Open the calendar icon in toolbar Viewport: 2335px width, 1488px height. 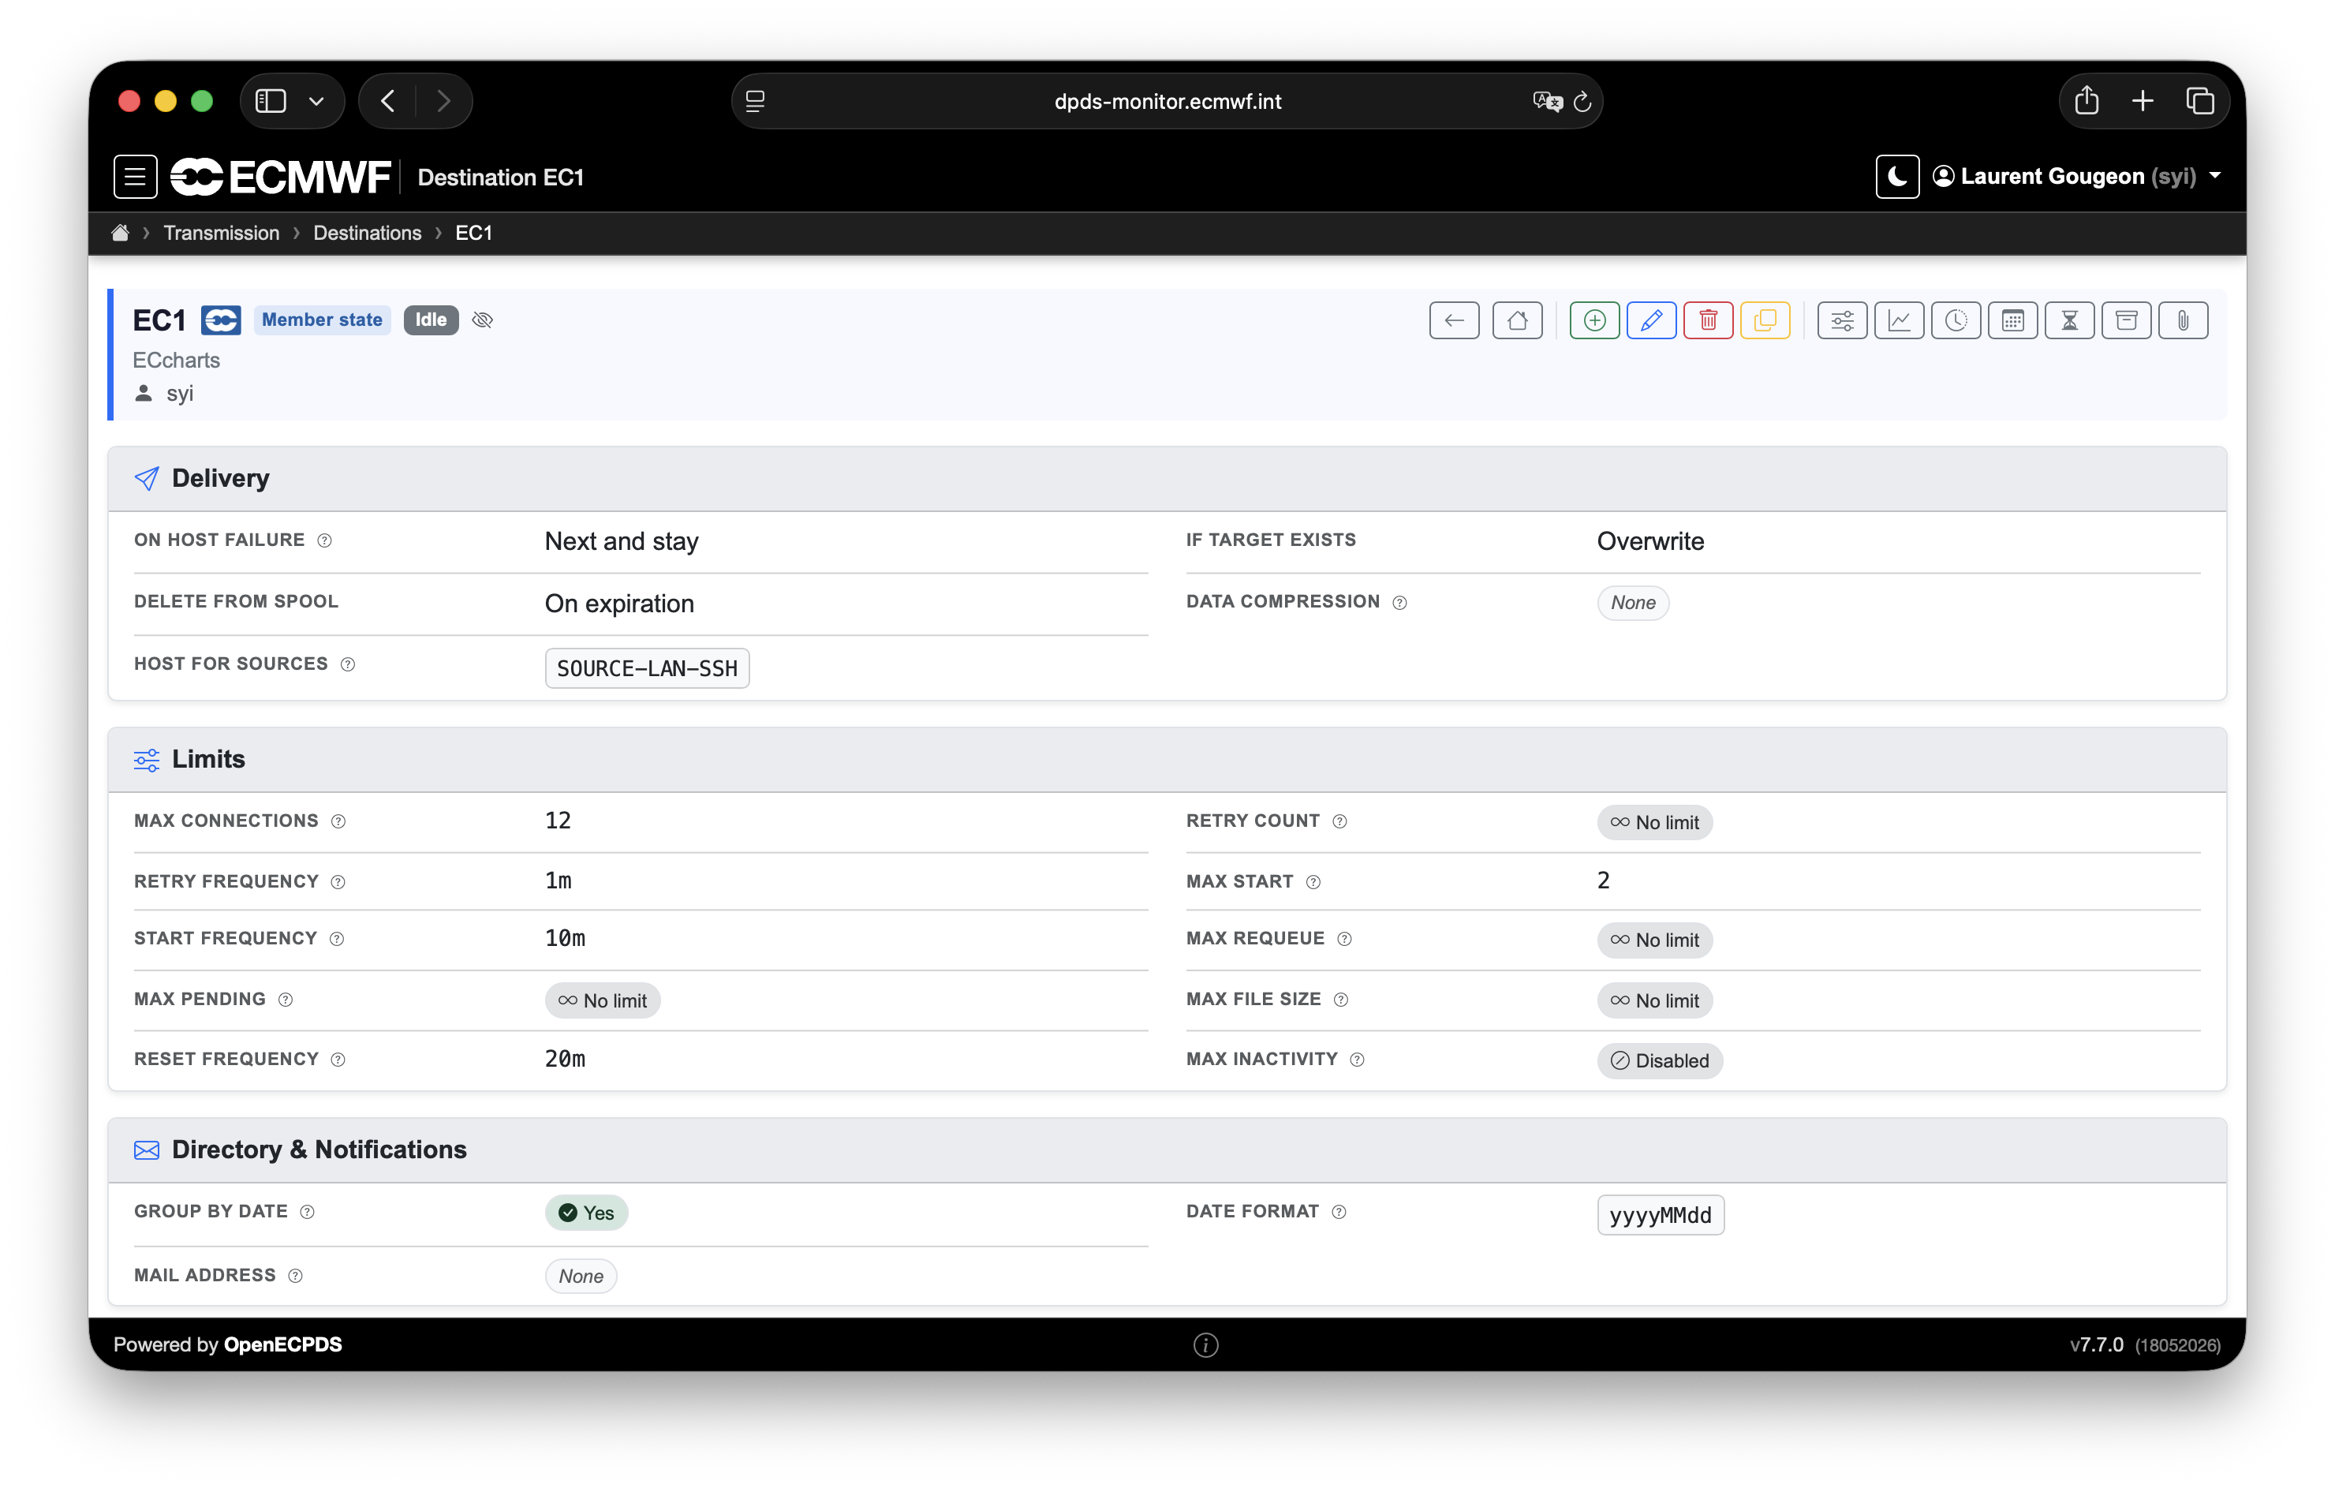tap(2013, 320)
